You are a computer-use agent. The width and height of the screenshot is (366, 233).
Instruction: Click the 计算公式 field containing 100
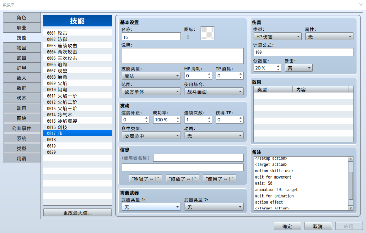click(304, 52)
